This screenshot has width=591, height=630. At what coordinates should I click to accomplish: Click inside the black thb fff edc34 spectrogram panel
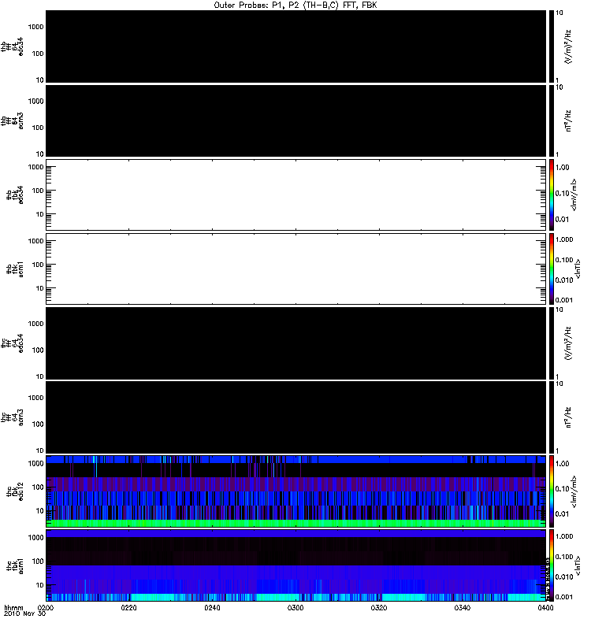tap(295, 46)
